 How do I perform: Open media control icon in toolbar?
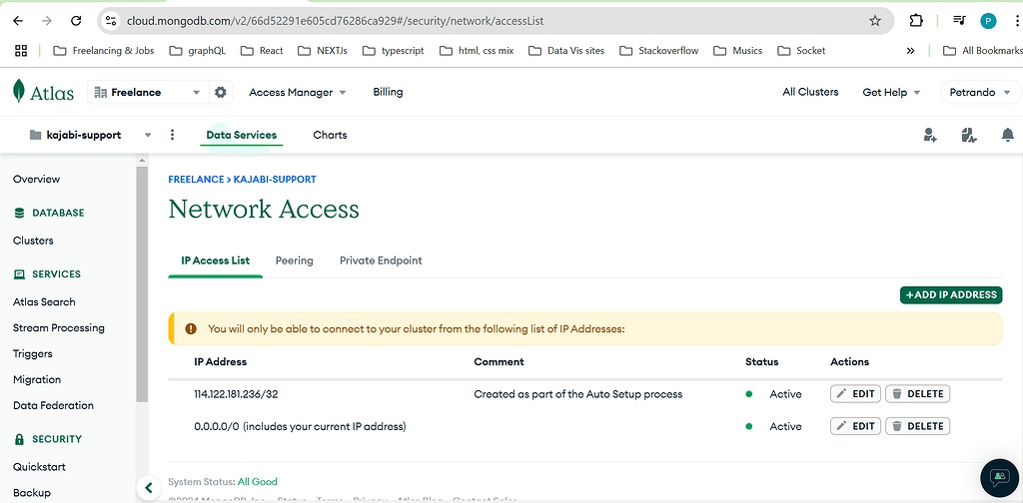coord(958,21)
